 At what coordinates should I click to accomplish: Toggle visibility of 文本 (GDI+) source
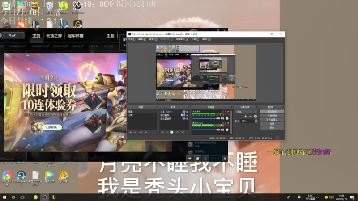(x=184, y=112)
